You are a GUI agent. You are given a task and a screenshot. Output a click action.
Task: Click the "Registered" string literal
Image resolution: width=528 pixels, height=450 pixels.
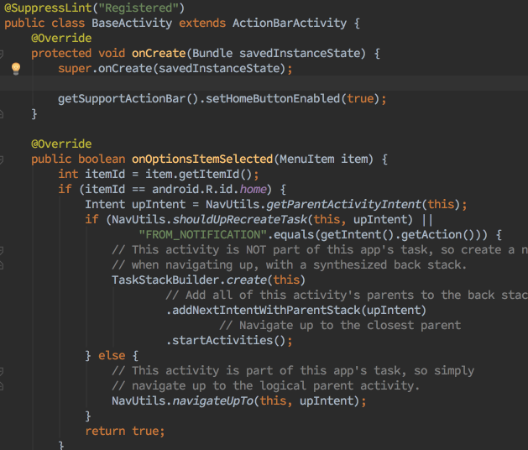tap(139, 8)
